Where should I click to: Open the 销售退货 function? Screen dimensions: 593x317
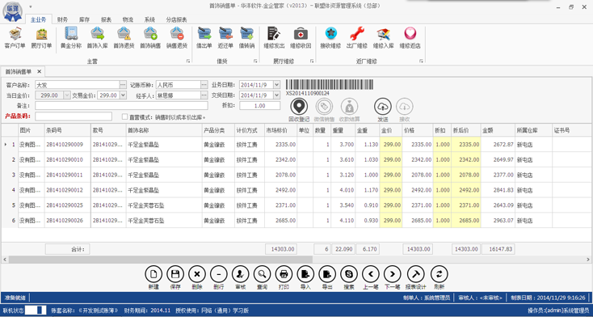click(x=177, y=38)
